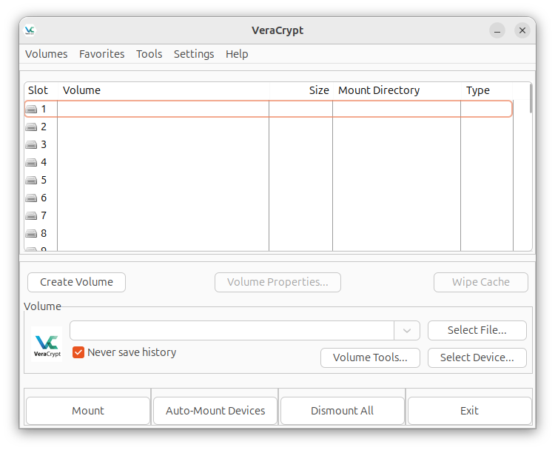Viewport: 555px width, 450px height.
Task: Select slot number 8 text
Action: (44, 233)
